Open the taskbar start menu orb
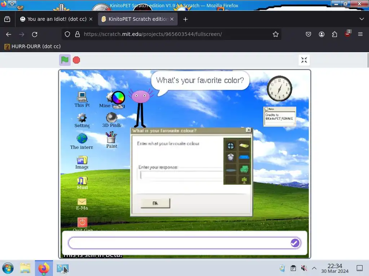369x276 pixels. 8,268
